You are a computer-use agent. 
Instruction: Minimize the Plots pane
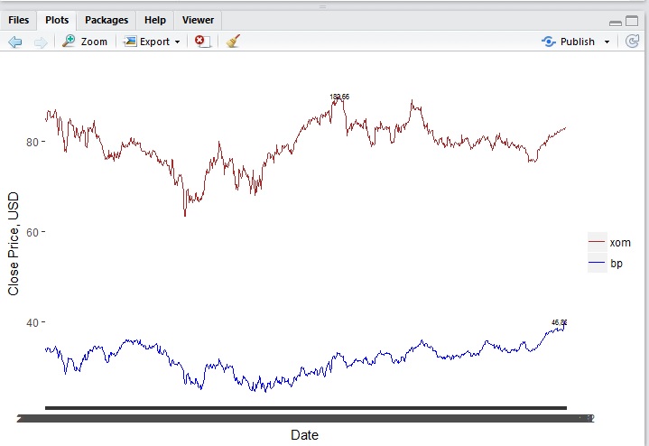616,21
